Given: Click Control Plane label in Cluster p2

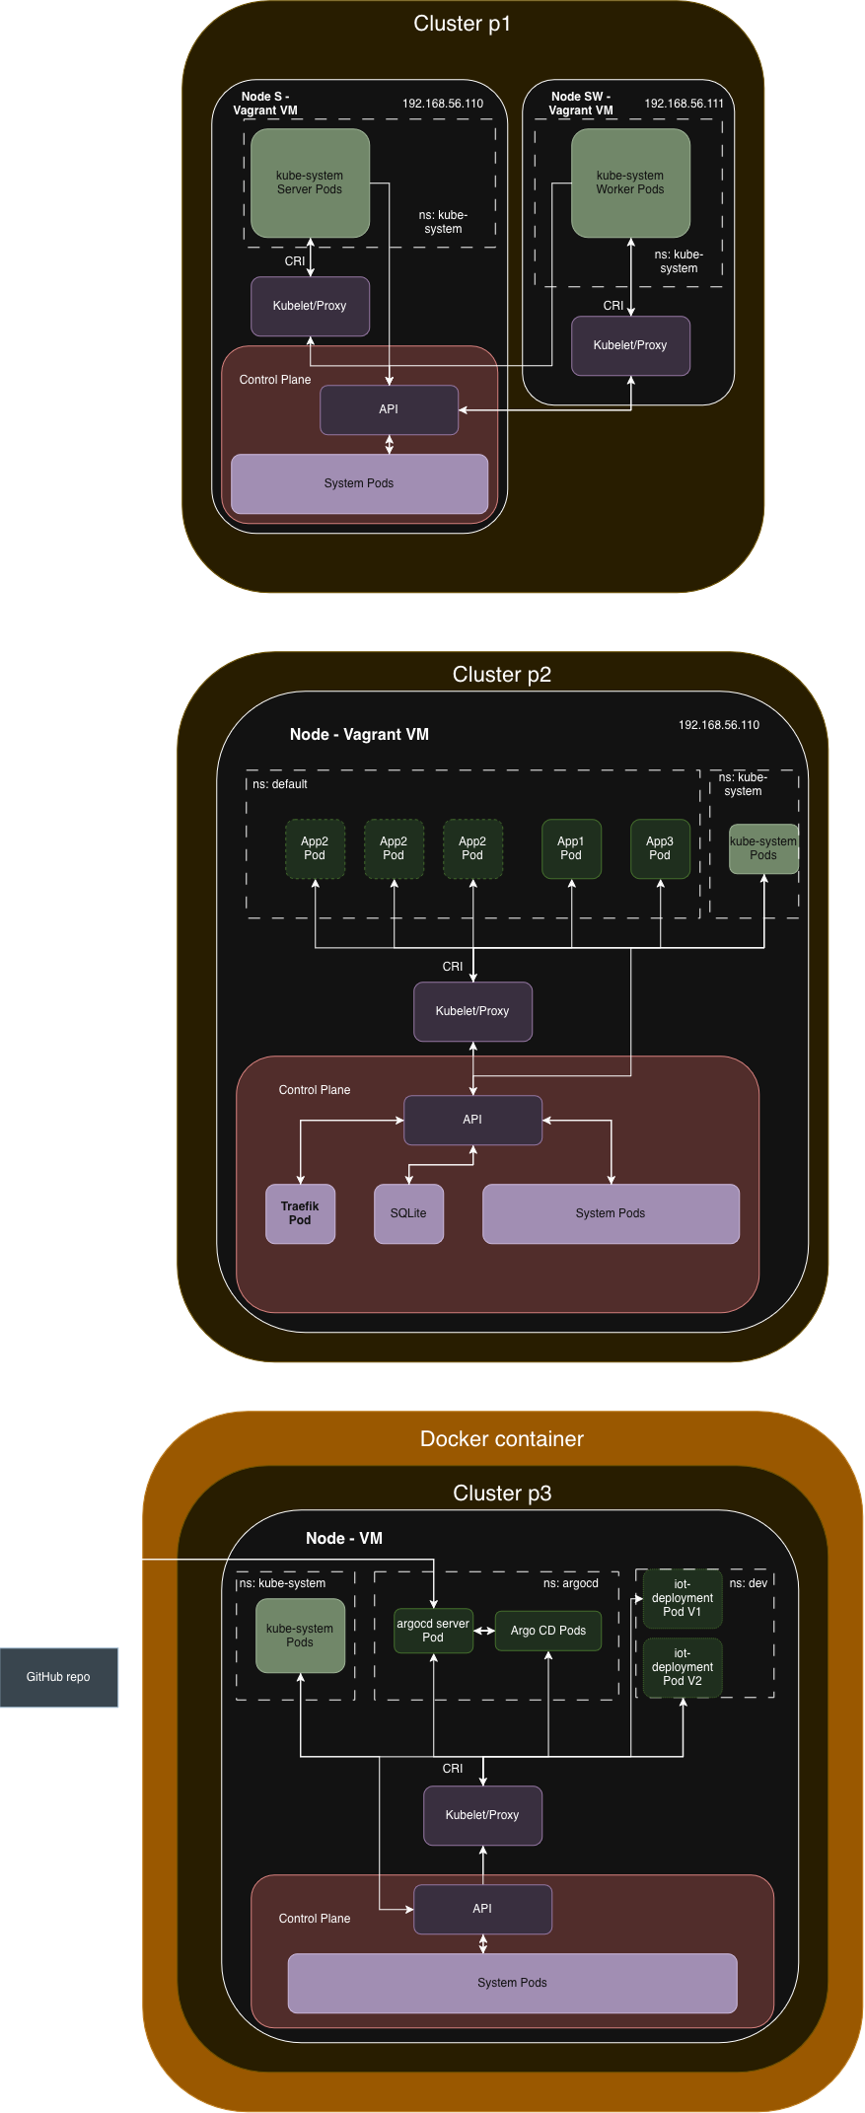Looking at the screenshot, I should point(315,1090).
